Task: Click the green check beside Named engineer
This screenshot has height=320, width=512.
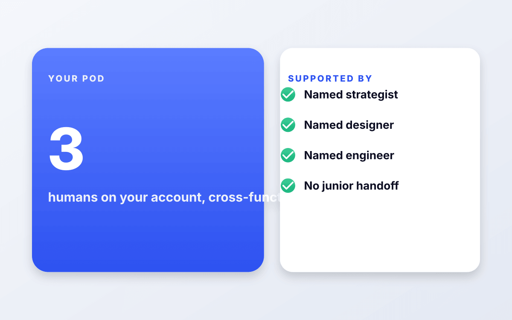Action: (x=288, y=155)
